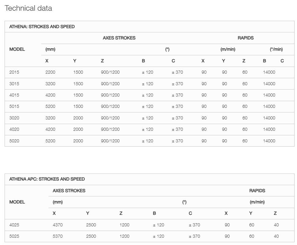Select model 5015 in the Athena table
The width and height of the screenshot is (297, 245).
(14, 106)
